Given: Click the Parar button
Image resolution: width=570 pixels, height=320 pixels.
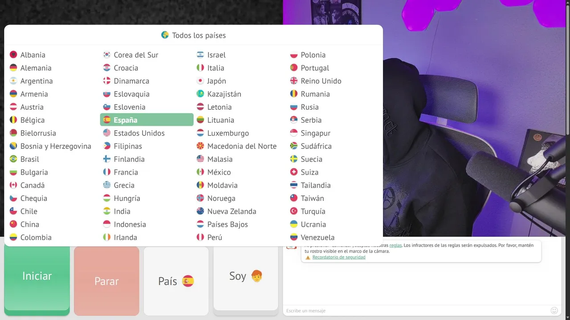Looking at the screenshot, I should click(x=106, y=281).
